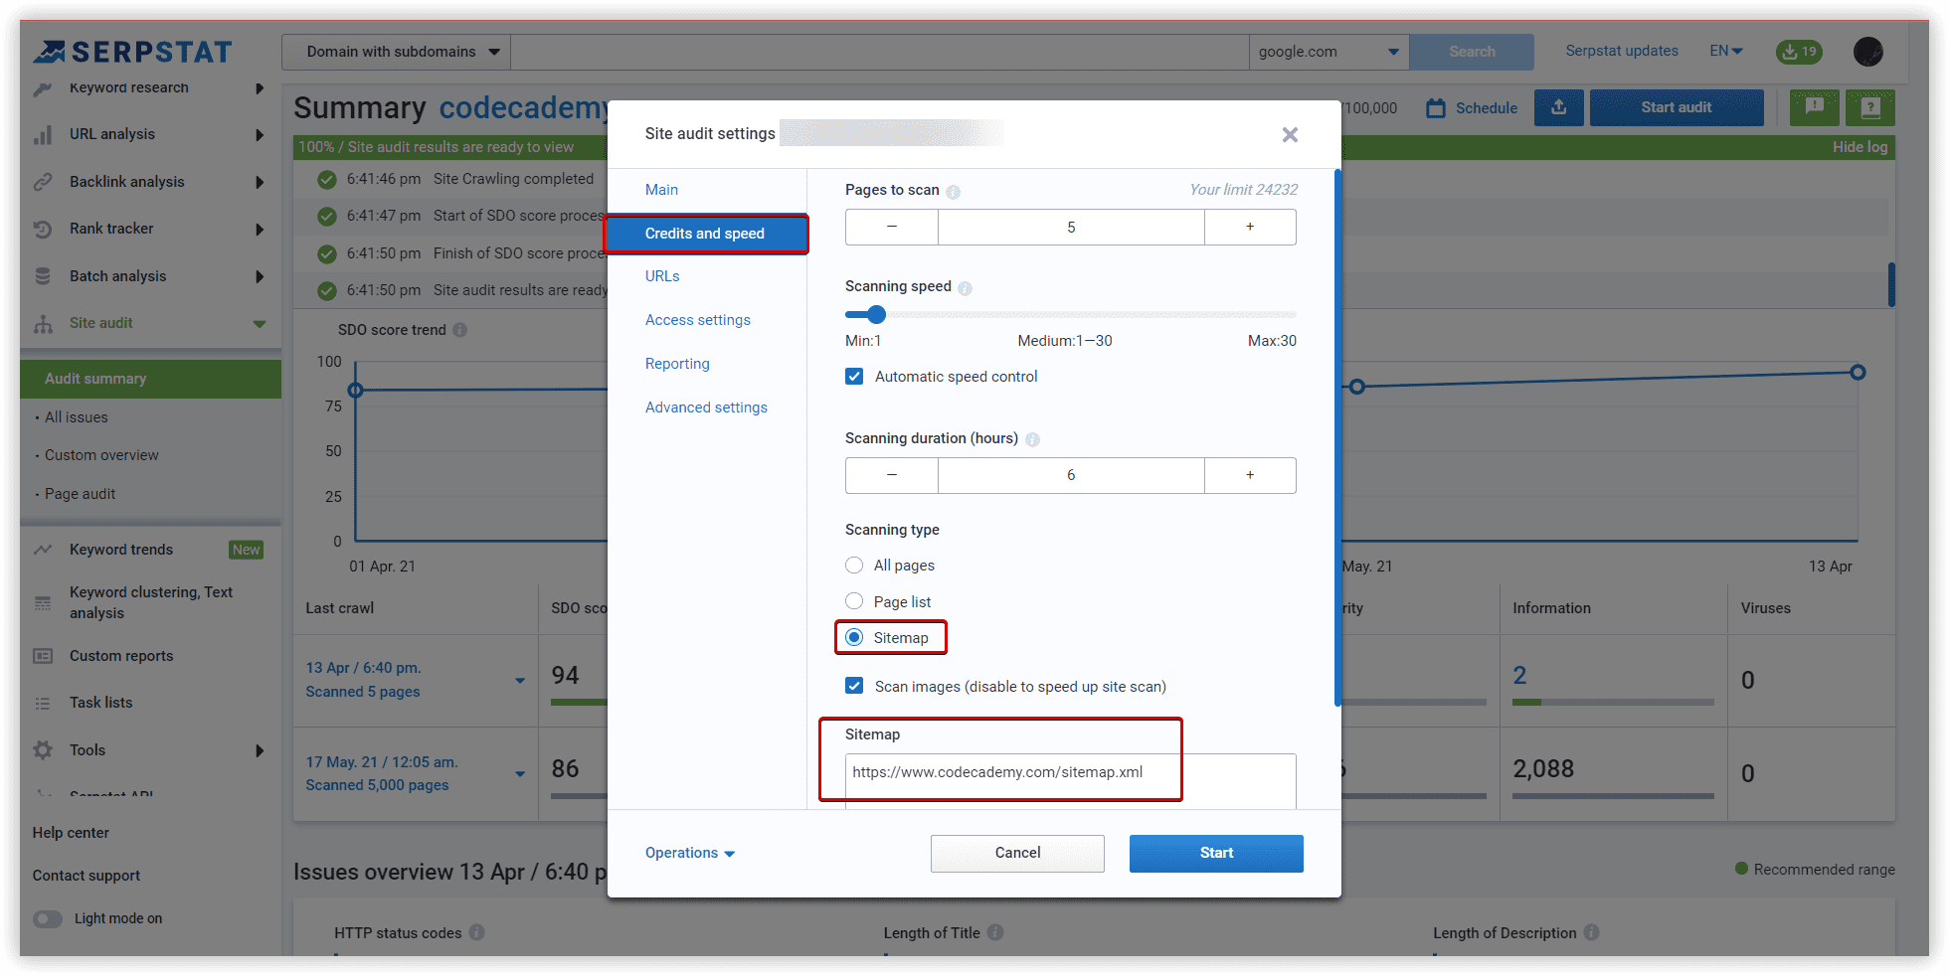Decrease the Pages to scan value
The height and width of the screenshot is (976, 1949).
892,227
